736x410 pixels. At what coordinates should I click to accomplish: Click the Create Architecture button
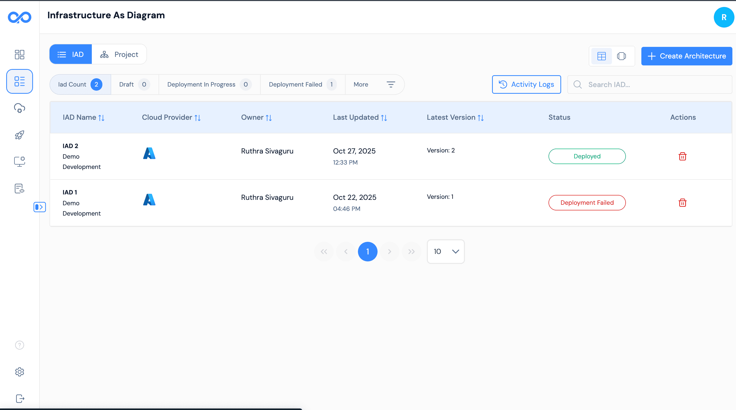[x=686, y=56]
